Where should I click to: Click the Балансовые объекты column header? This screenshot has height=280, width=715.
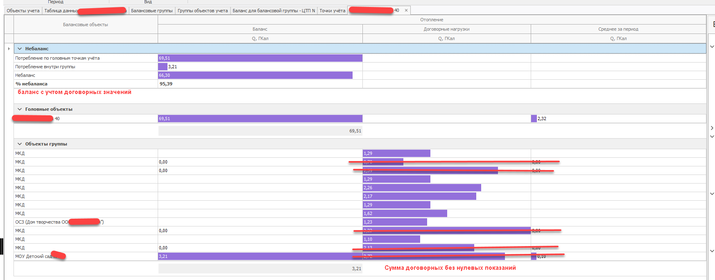(86, 25)
